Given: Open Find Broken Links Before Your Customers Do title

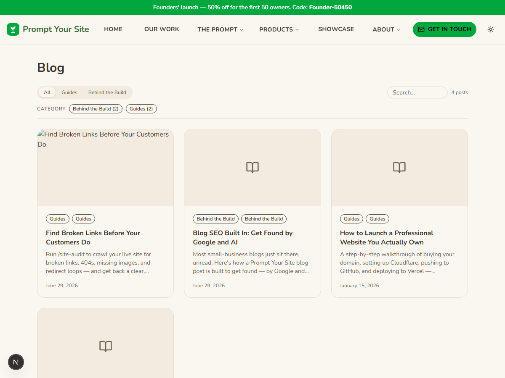Looking at the screenshot, I should (x=93, y=238).
